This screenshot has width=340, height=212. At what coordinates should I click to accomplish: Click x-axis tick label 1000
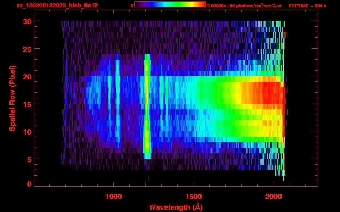click(x=114, y=197)
